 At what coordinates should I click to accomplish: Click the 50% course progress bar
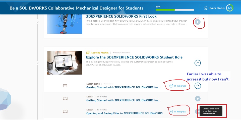point(175,10)
